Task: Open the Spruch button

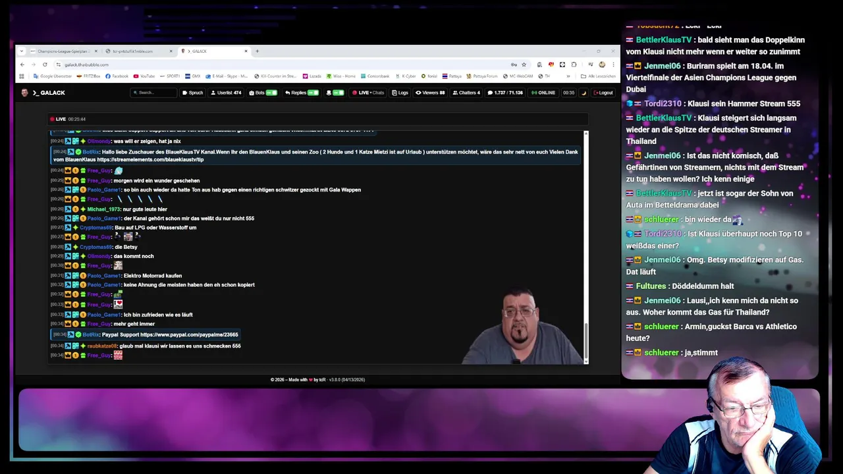Action: (192, 93)
